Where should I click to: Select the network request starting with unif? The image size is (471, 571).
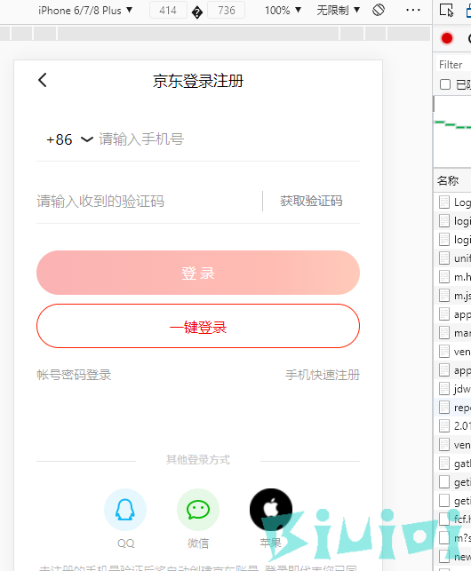452,258
